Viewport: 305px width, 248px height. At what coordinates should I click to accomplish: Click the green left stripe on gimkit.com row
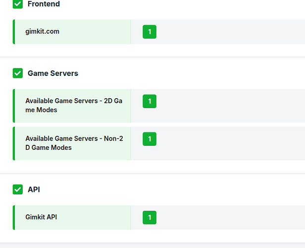(14, 32)
